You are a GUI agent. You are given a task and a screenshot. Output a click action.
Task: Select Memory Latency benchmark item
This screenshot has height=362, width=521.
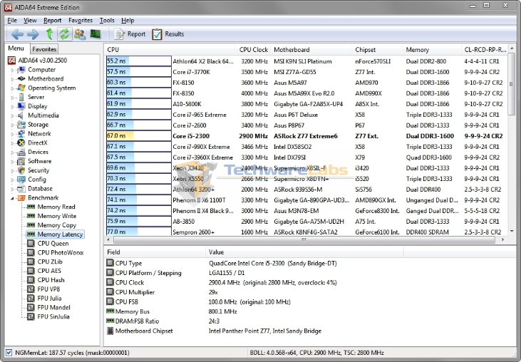[55, 234]
